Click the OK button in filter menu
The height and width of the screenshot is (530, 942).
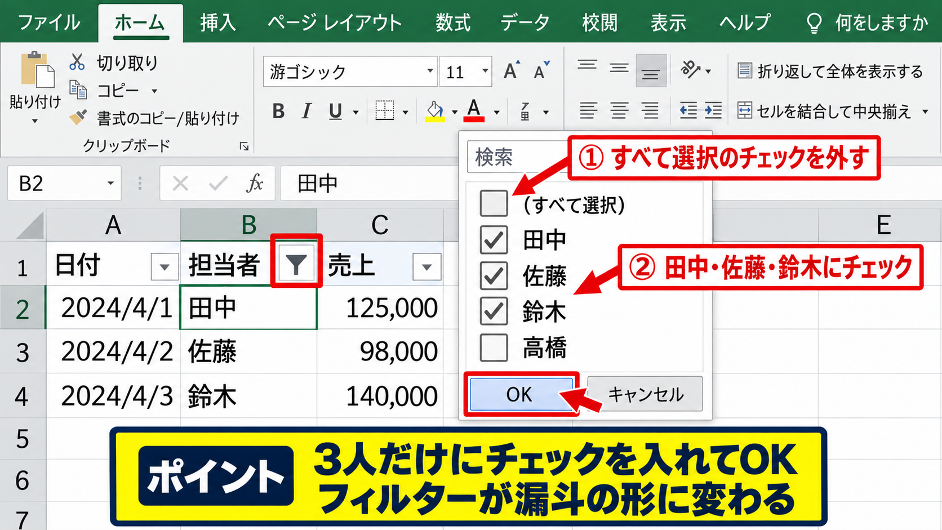coord(521,394)
